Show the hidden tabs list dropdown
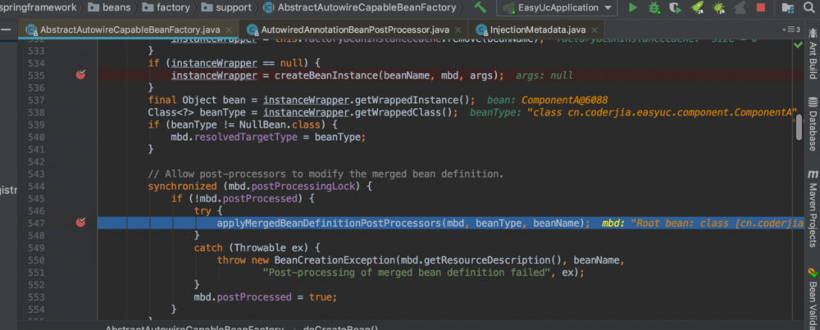820x330 pixels. pos(790,29)
